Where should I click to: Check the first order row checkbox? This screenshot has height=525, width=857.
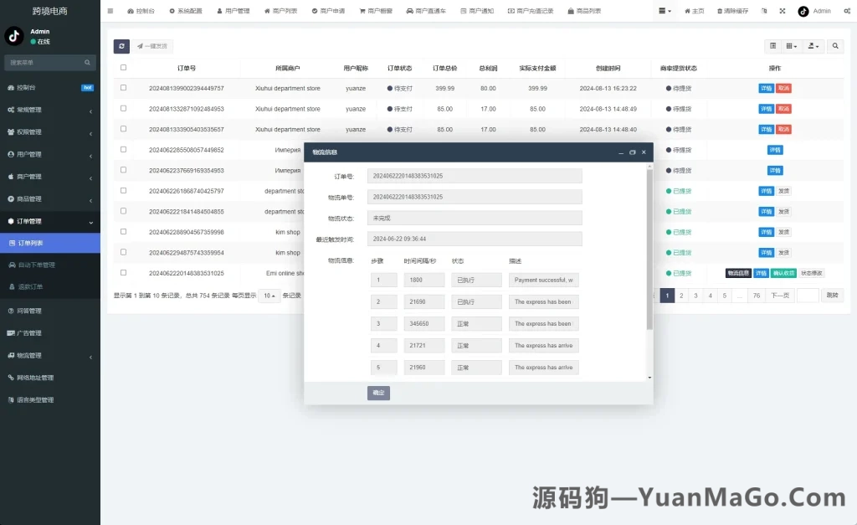123,88
